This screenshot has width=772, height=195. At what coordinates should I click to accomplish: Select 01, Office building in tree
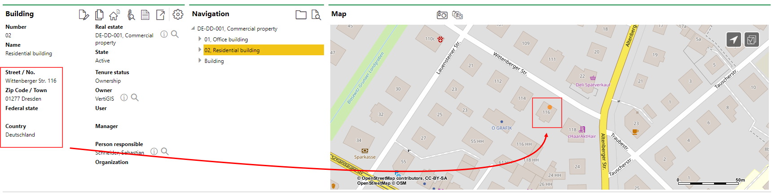pyautogui.click(x=226, y=40)
